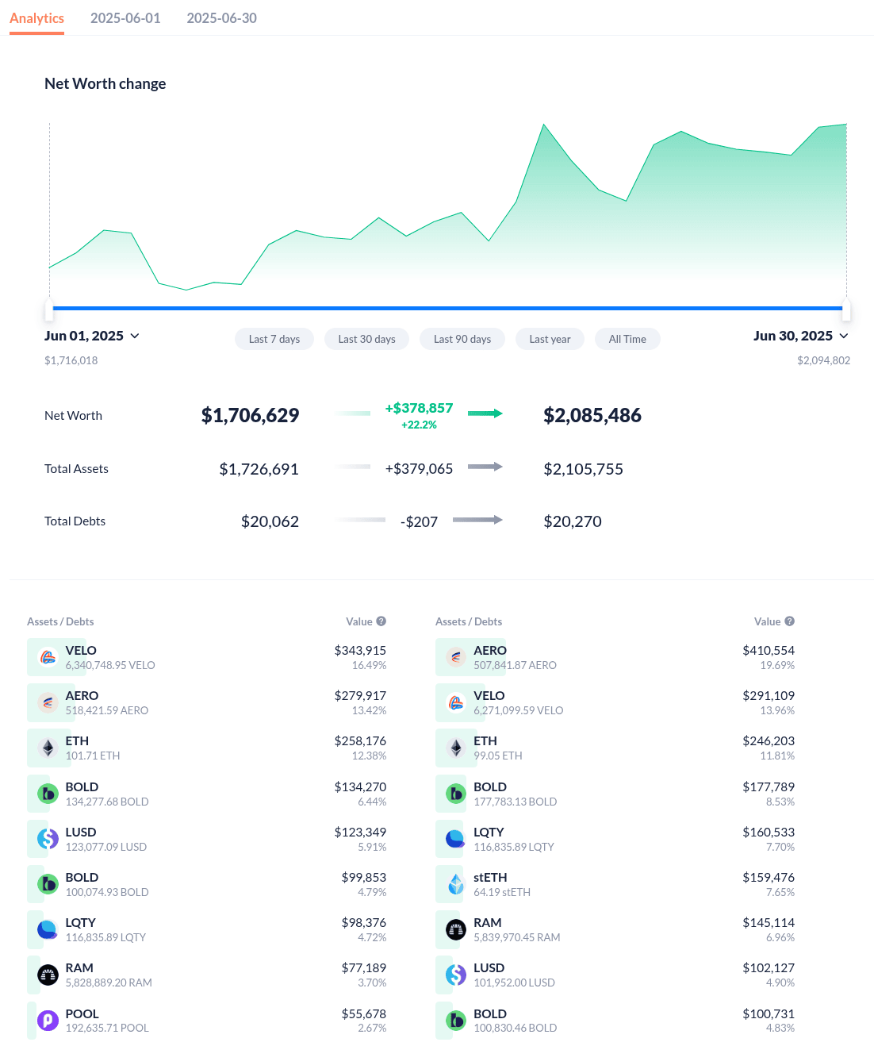Switch to the Analytics tab
This screenshot has height=1046, width=874.
click(36, 18)
